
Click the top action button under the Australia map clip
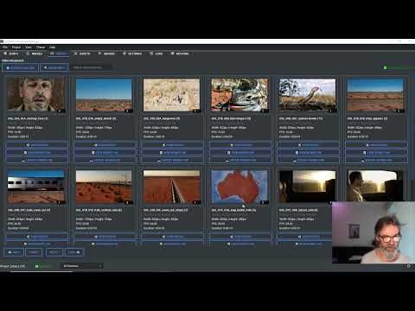click(x=241, y=237)
